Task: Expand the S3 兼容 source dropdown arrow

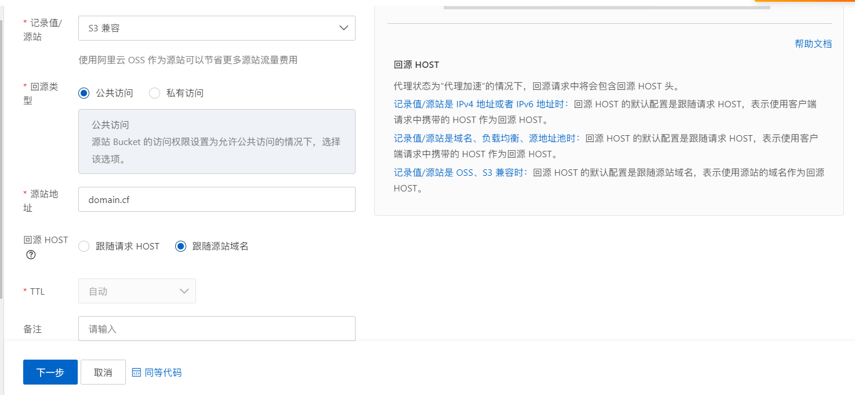Action: [343, 28]
